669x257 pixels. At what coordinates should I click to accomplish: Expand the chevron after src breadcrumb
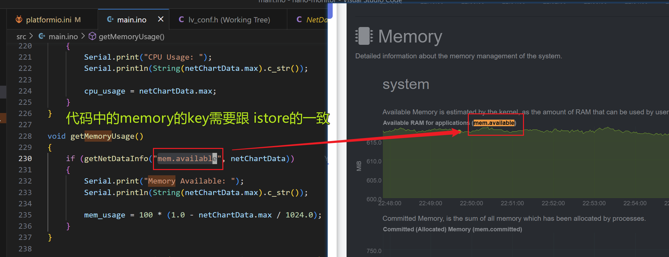[31, 36]
